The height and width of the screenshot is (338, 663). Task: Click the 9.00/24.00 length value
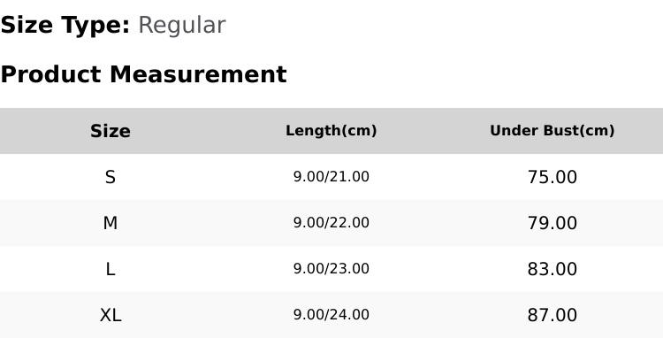tap(331, 315)
